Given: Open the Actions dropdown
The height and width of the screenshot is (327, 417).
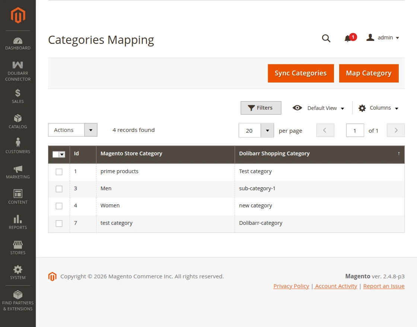Looking at the screenshot, I should point(73,130).
